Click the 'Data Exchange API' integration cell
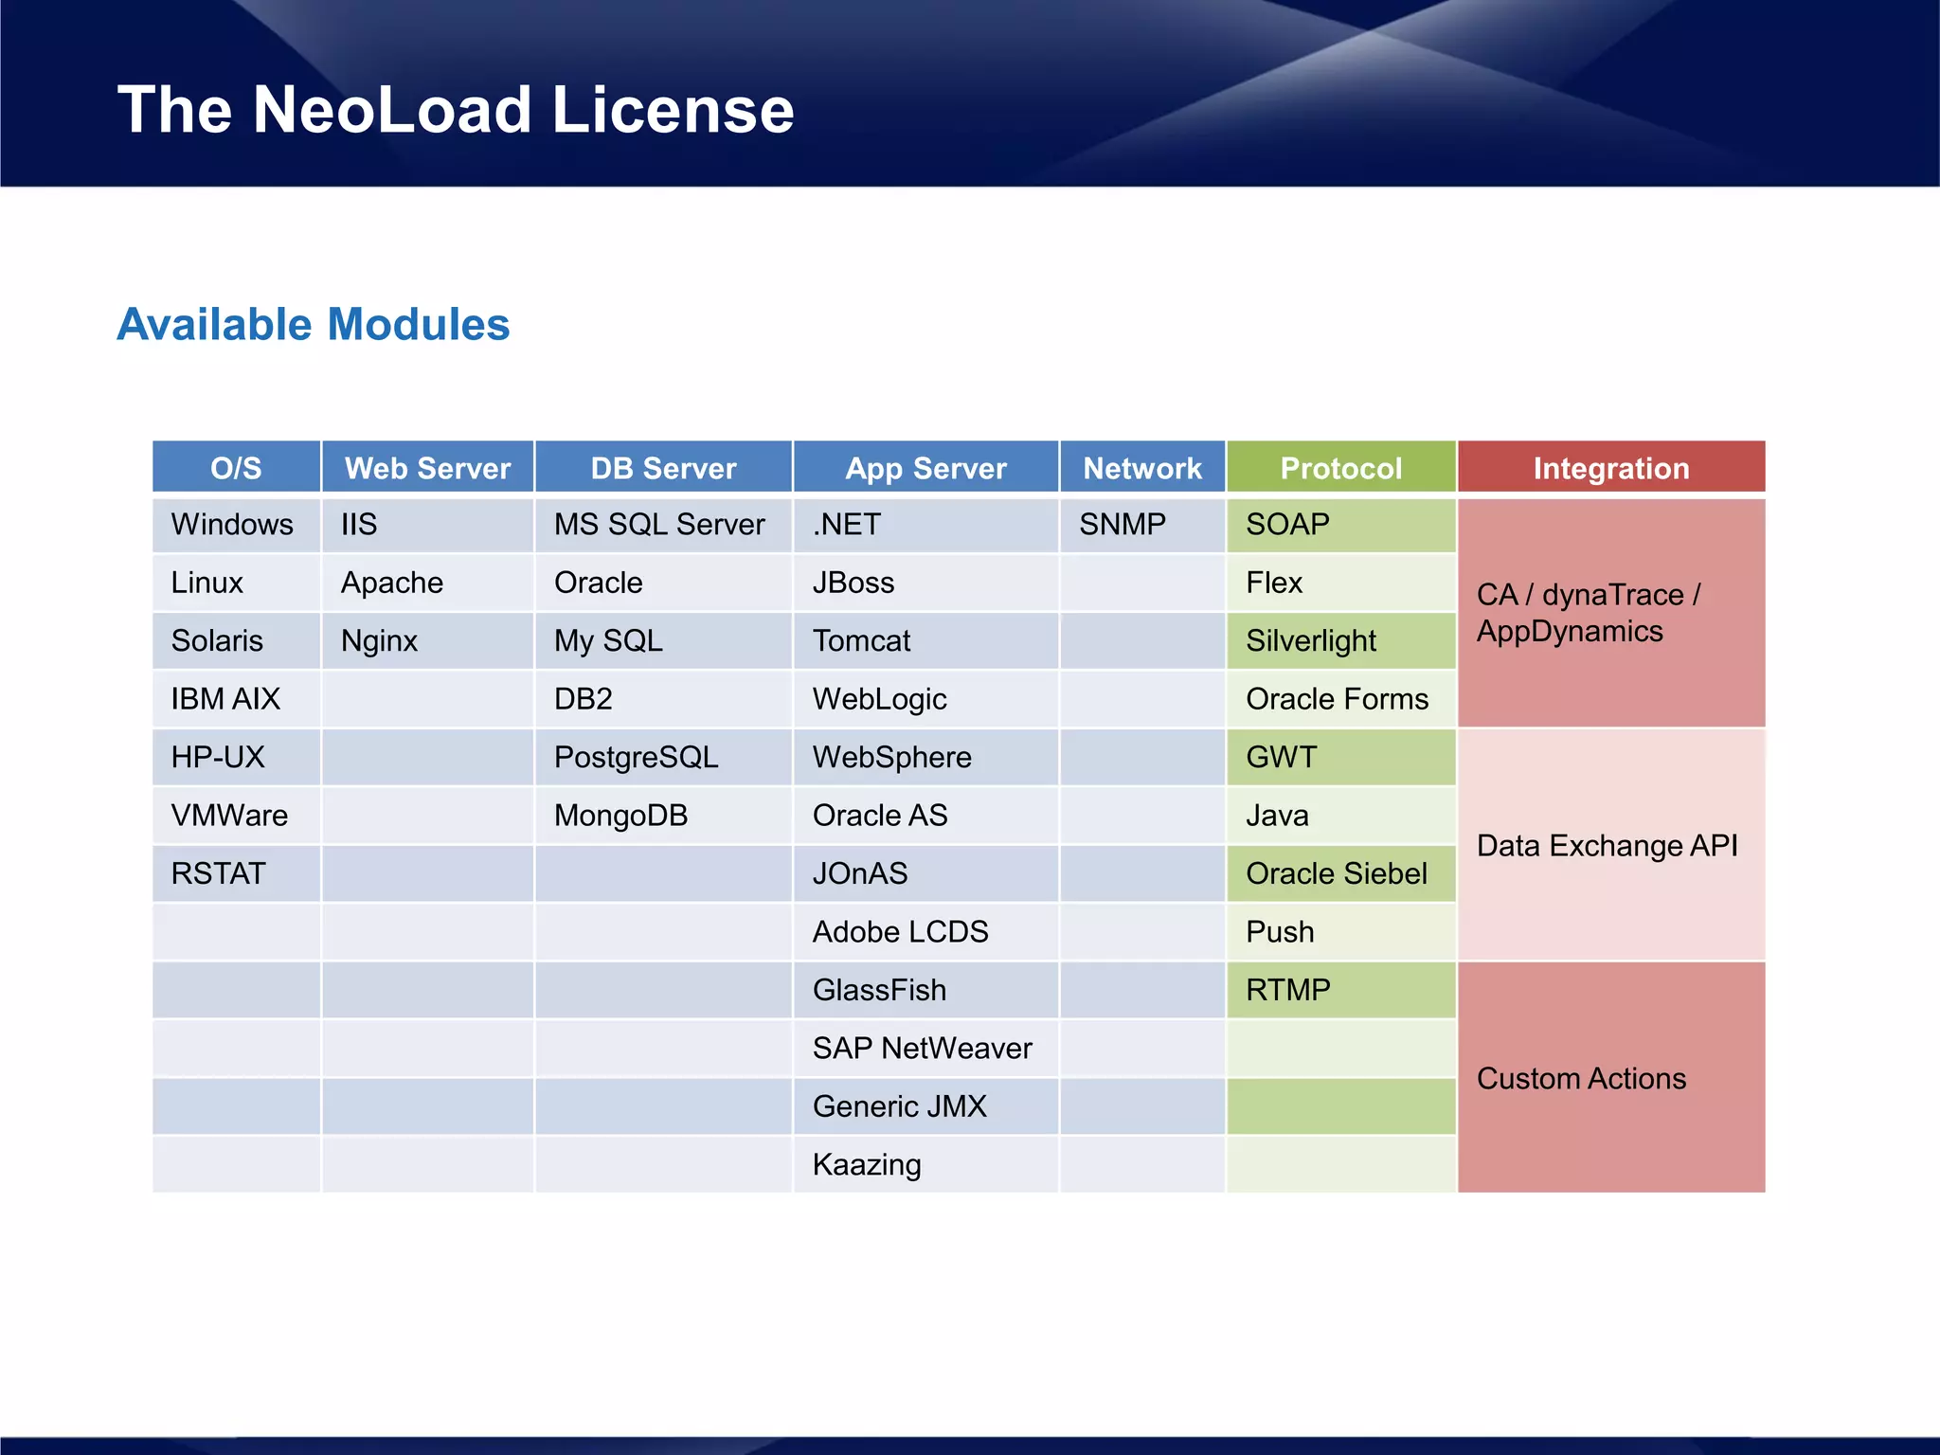1940x1455 pixels. pyautogui.click(x=1611, y=845)
